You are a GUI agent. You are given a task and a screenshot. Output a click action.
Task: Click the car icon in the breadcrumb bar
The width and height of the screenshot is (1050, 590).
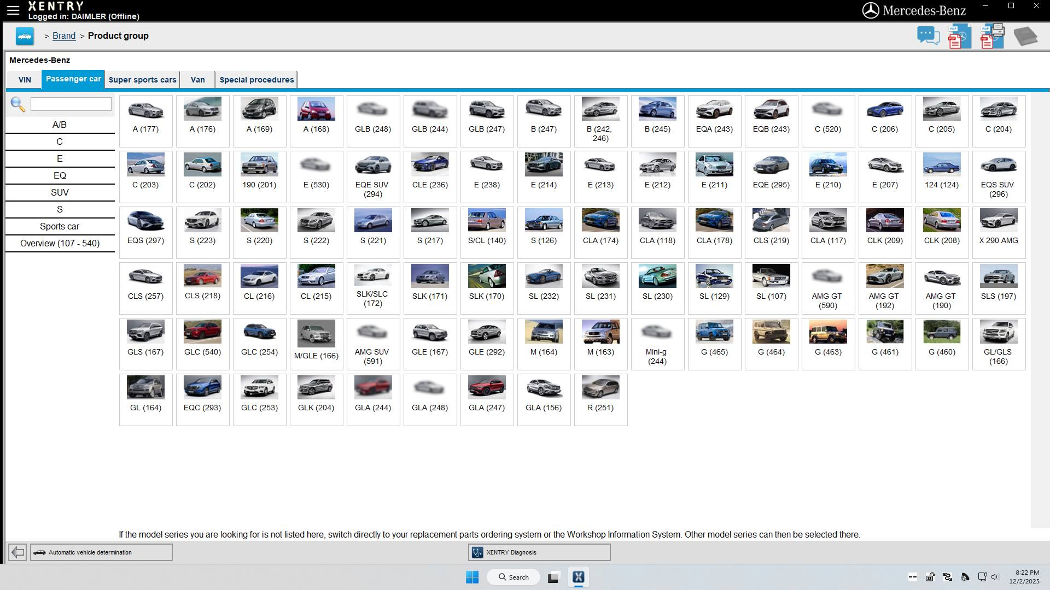(23, 36)
